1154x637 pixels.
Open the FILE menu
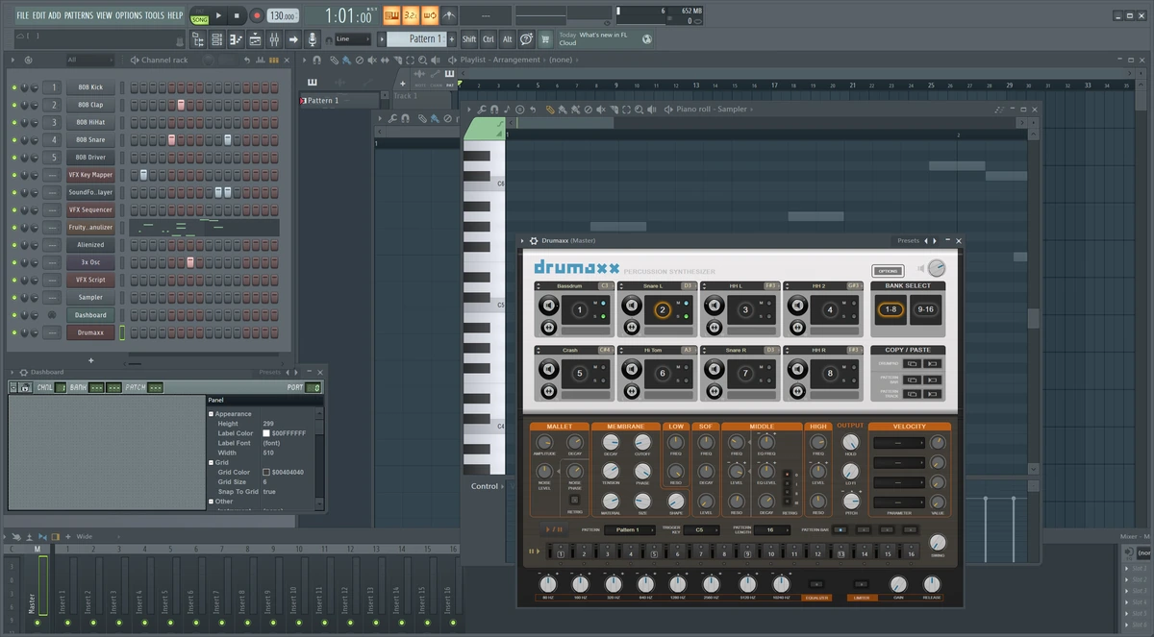22,15
